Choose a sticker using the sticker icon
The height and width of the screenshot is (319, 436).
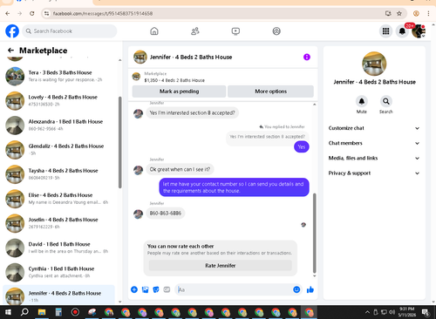pos(156,289)
